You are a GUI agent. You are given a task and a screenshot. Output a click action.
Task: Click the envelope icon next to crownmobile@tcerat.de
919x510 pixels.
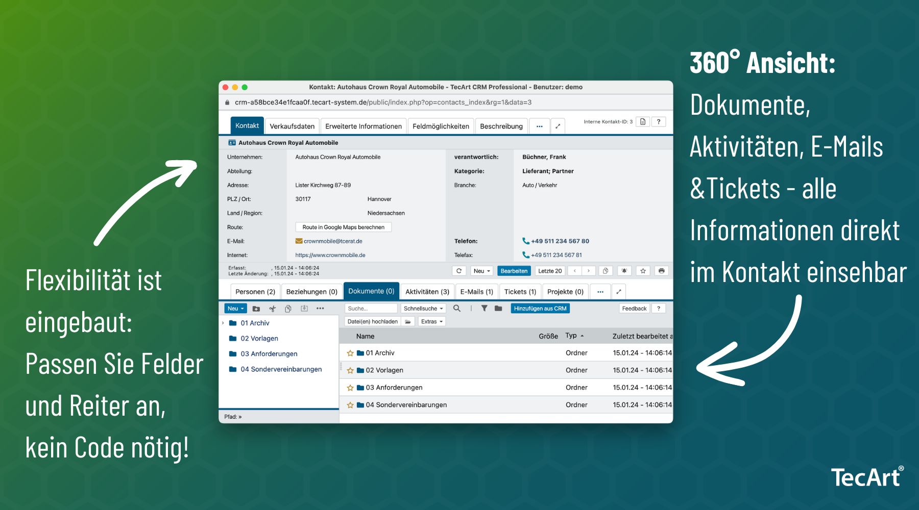(299, 241)
